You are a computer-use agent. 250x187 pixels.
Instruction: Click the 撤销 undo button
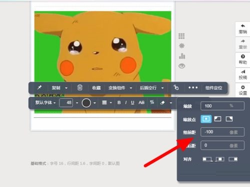pyautogui.click(x=243, y=29)
